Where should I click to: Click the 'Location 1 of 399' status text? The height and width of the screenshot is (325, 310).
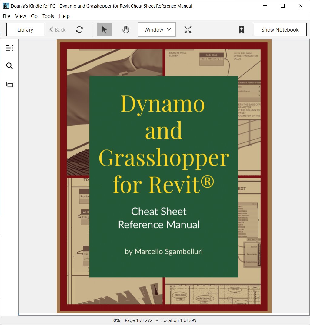tap(179, 320)
